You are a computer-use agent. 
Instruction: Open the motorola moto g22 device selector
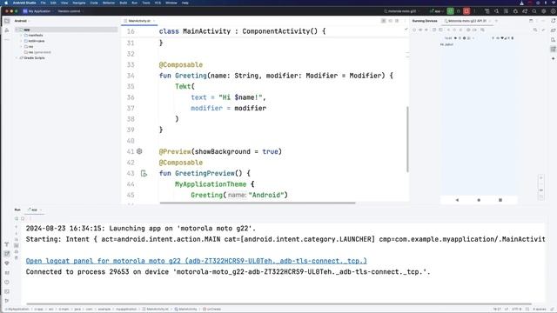tap(402, 11)
